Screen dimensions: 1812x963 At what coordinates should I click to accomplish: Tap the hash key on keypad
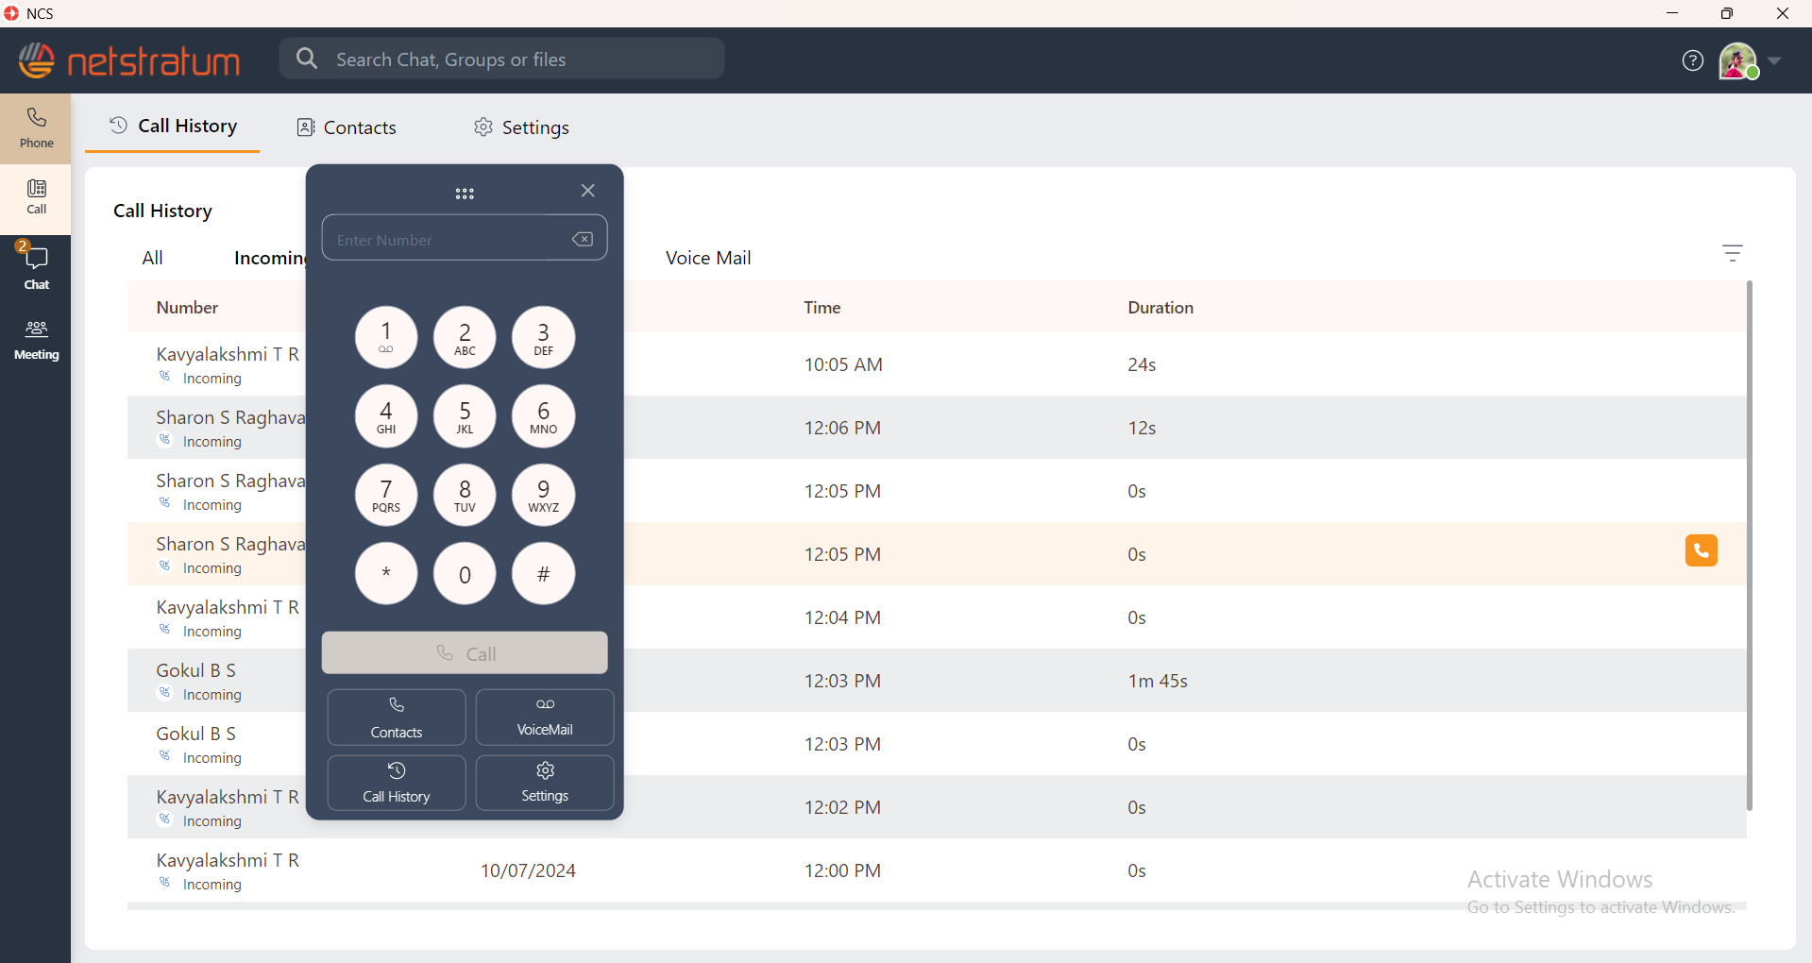click(x=543, y=573)
